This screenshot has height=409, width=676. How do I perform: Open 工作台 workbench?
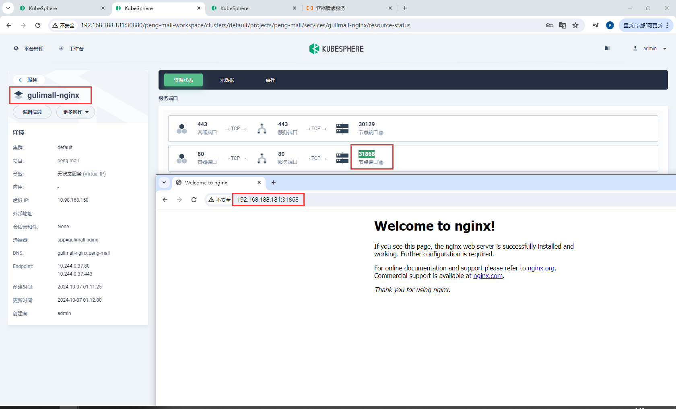[x=71, y=49]
